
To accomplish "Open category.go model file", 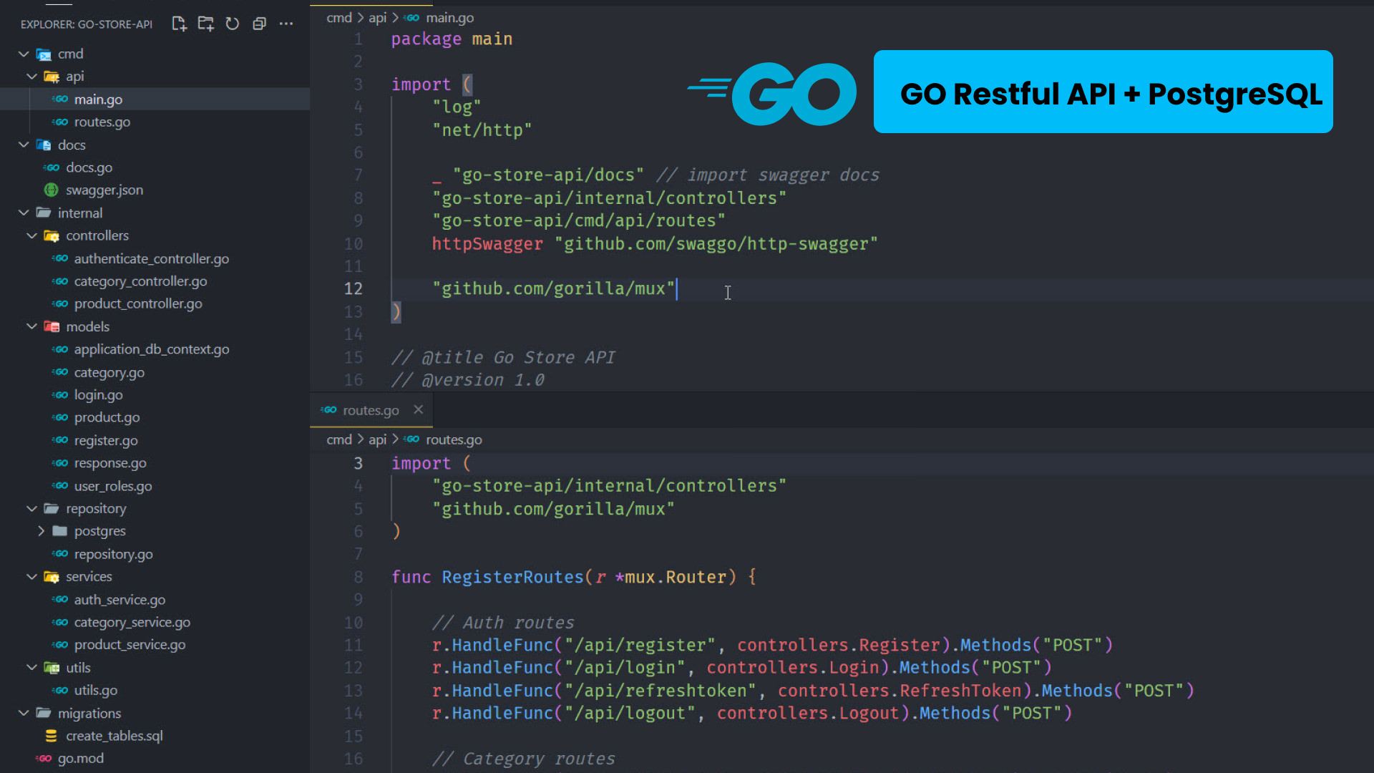I will (x=109, y=372).
